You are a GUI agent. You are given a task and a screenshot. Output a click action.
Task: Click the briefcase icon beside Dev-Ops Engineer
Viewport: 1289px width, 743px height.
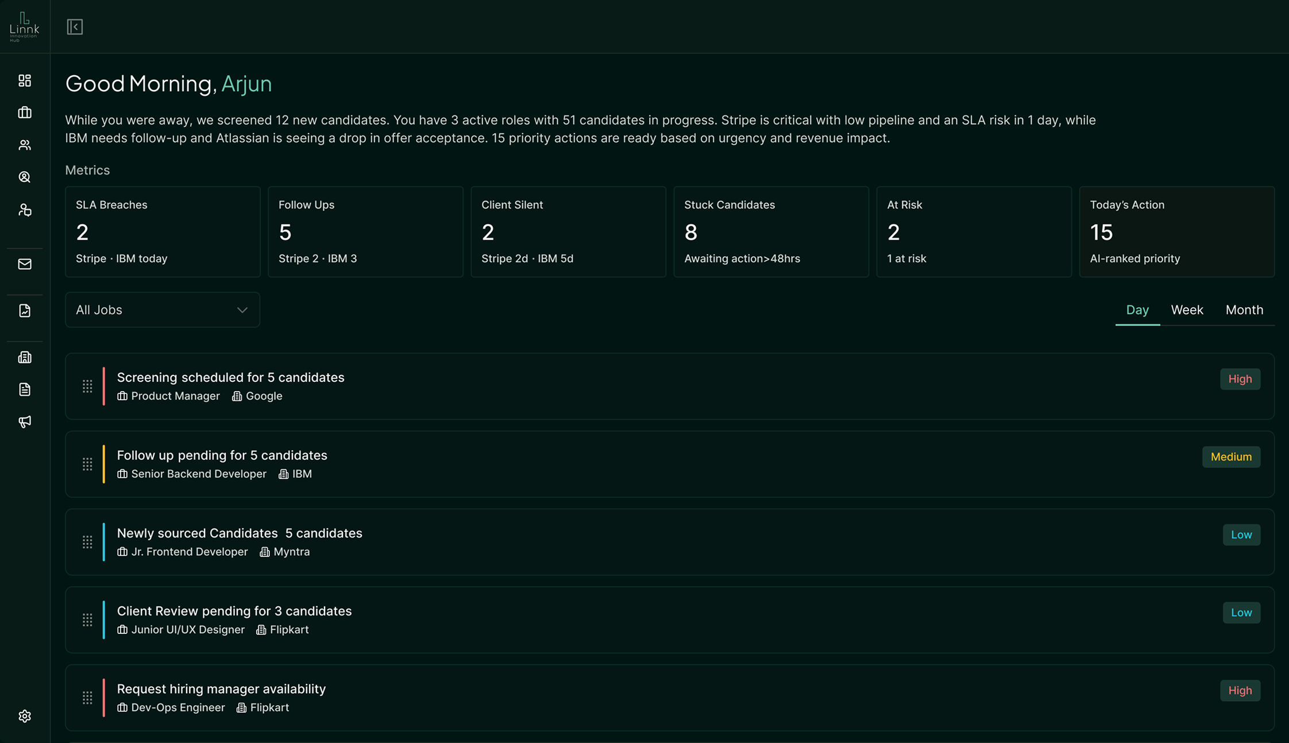pyautogui.click(x=122, y=707)
